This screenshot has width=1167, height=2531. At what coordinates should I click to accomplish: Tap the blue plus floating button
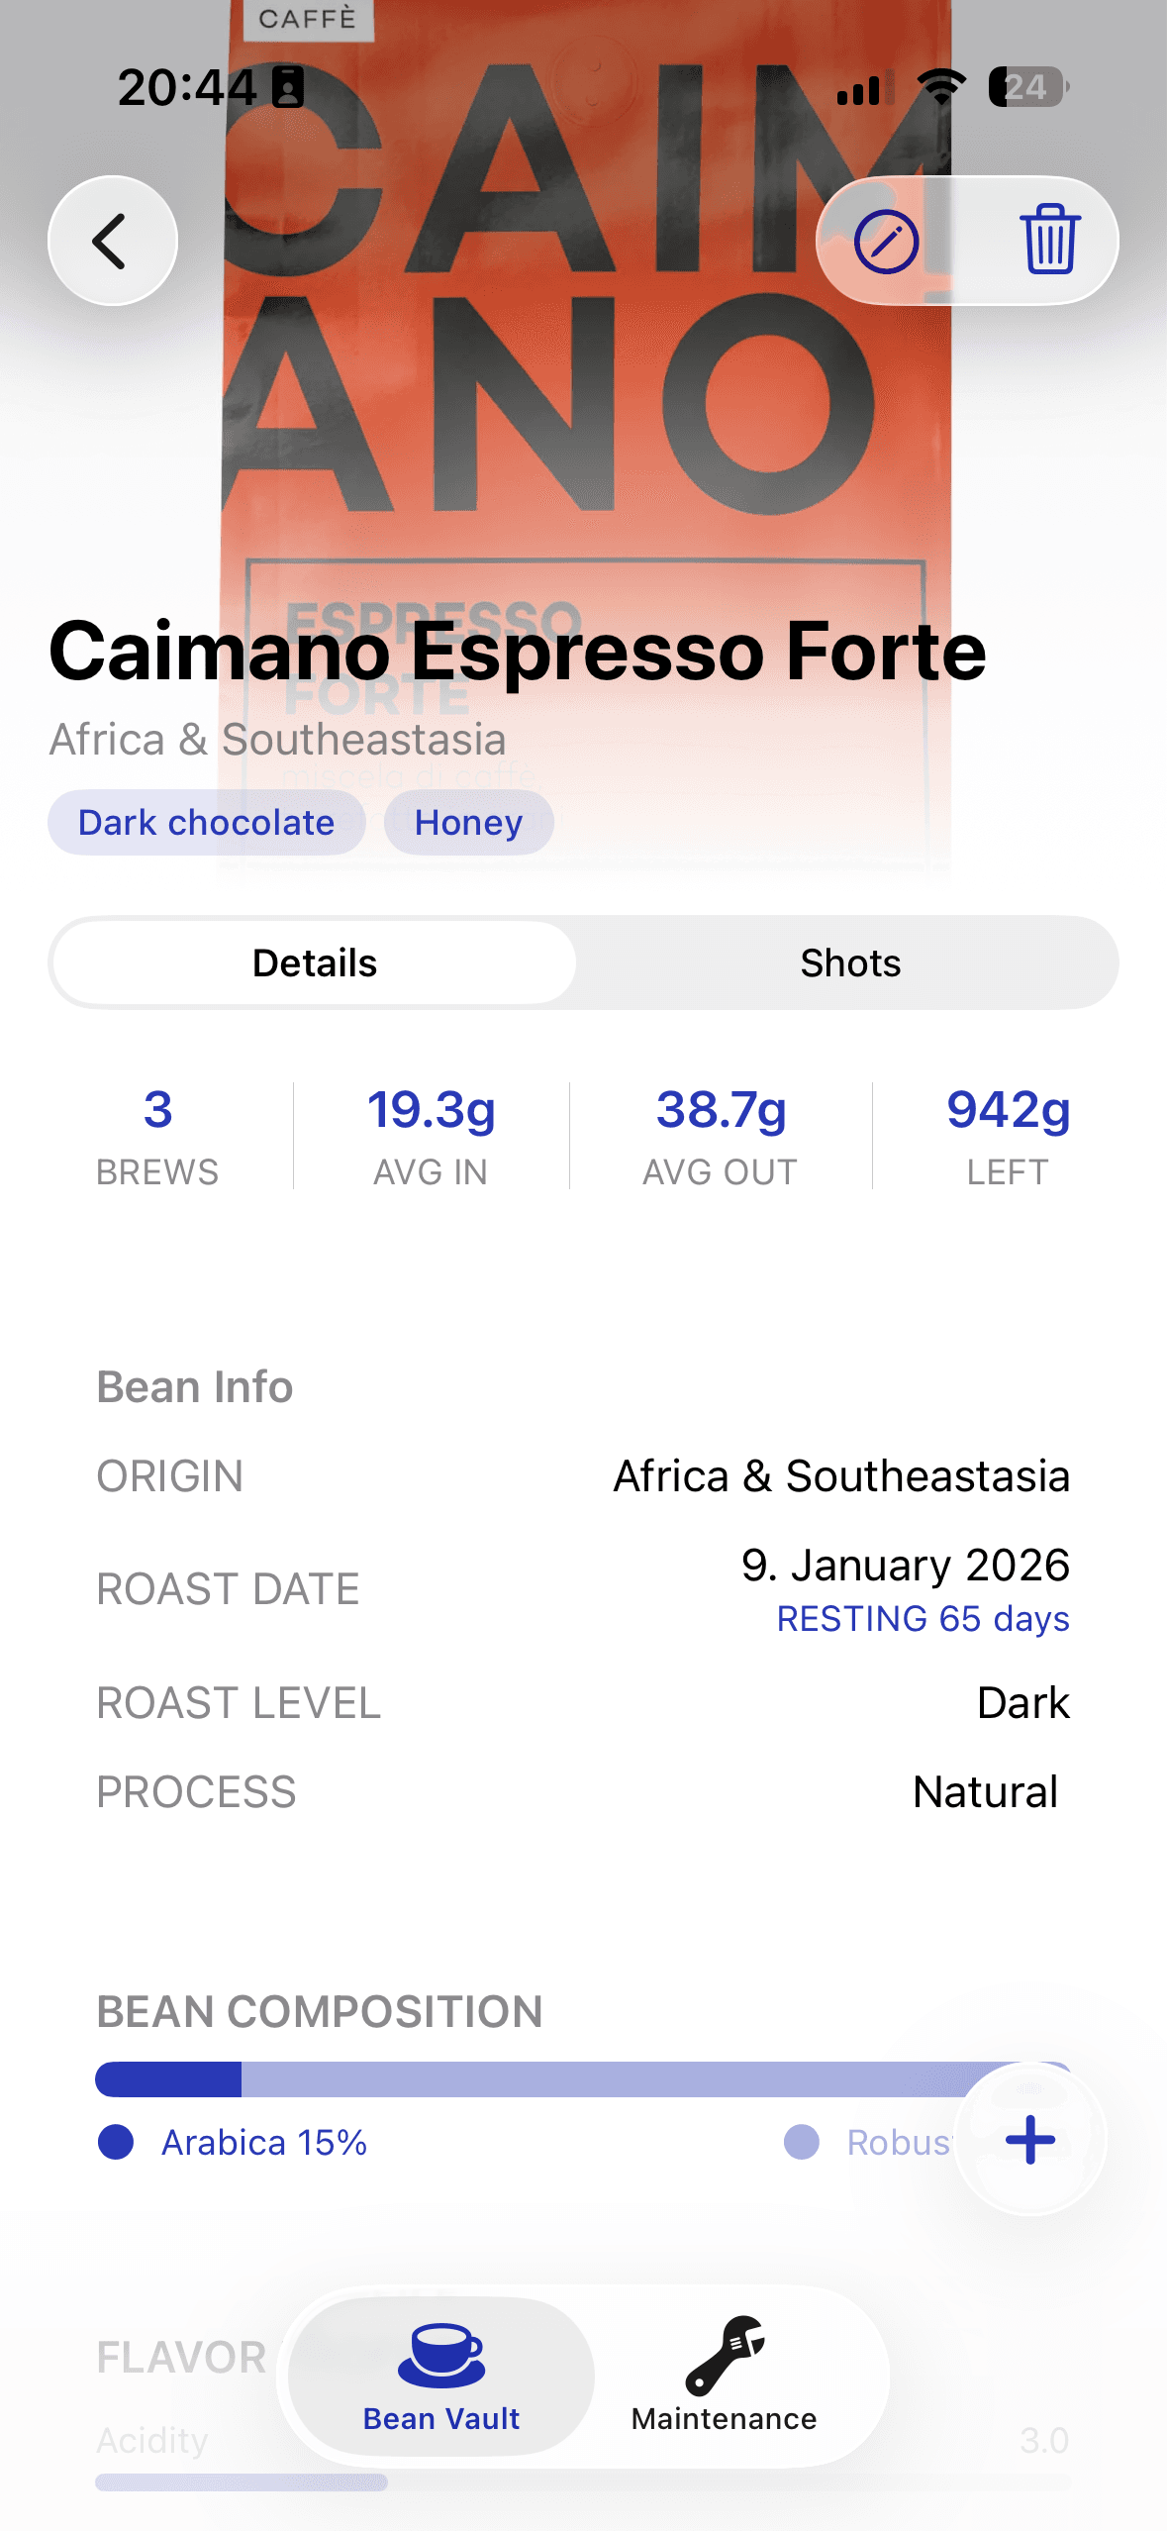(1029, 2139)
